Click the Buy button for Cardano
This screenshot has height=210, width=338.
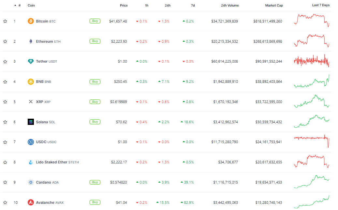[x=95, y=182]
